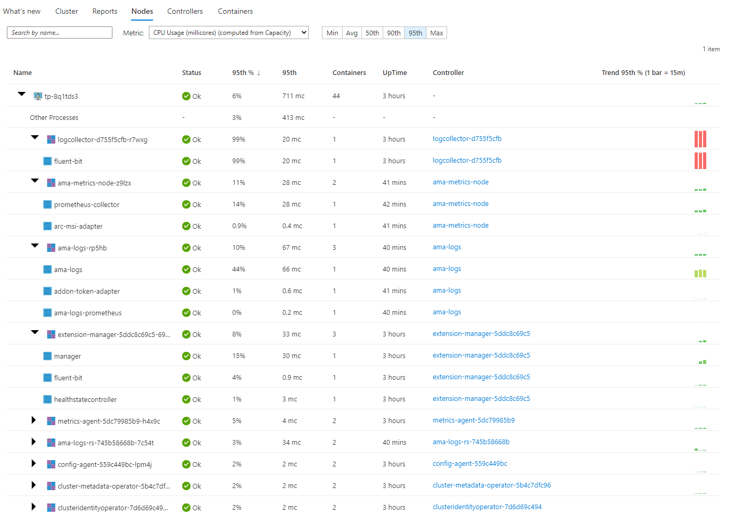
Task: Click the Search by name input field
Action: (60, 33)
